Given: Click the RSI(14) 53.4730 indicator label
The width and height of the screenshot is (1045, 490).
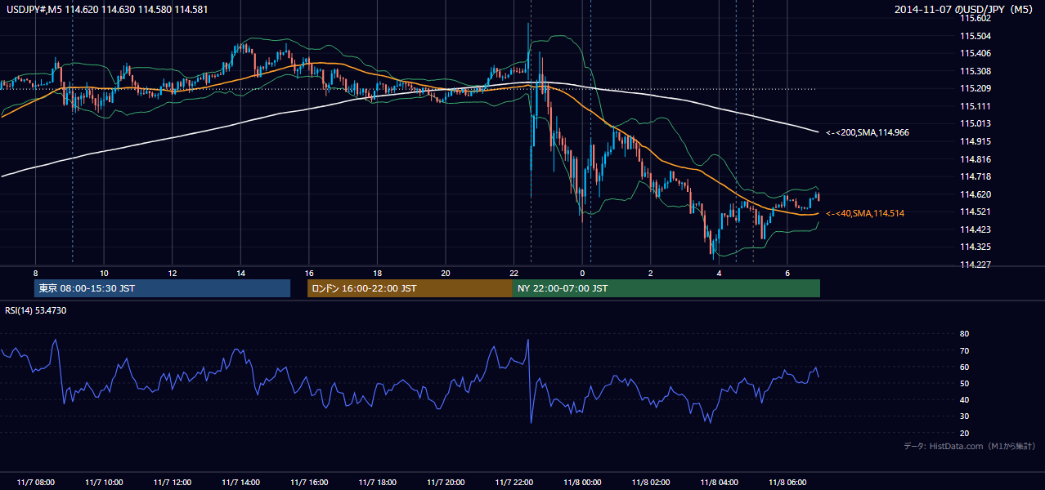Looking at the screenshot, I should [x=36, y=310].
